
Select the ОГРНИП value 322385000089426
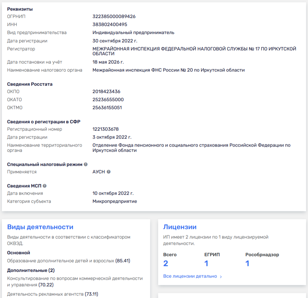point(114,16)
